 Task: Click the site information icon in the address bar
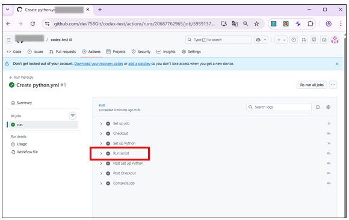point(47,24)
